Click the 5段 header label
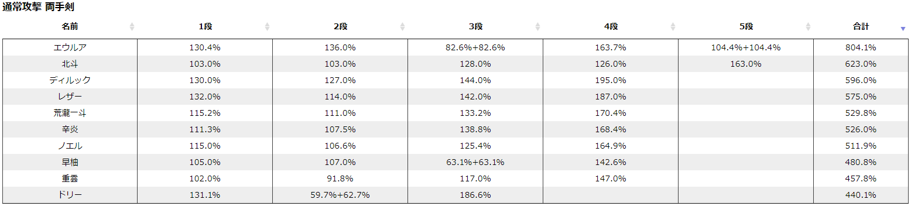The image size is (918, 213). click(746, 27)
